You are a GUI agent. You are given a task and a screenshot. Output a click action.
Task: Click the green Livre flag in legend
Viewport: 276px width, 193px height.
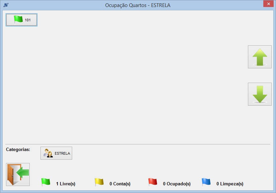pos(45,182)
